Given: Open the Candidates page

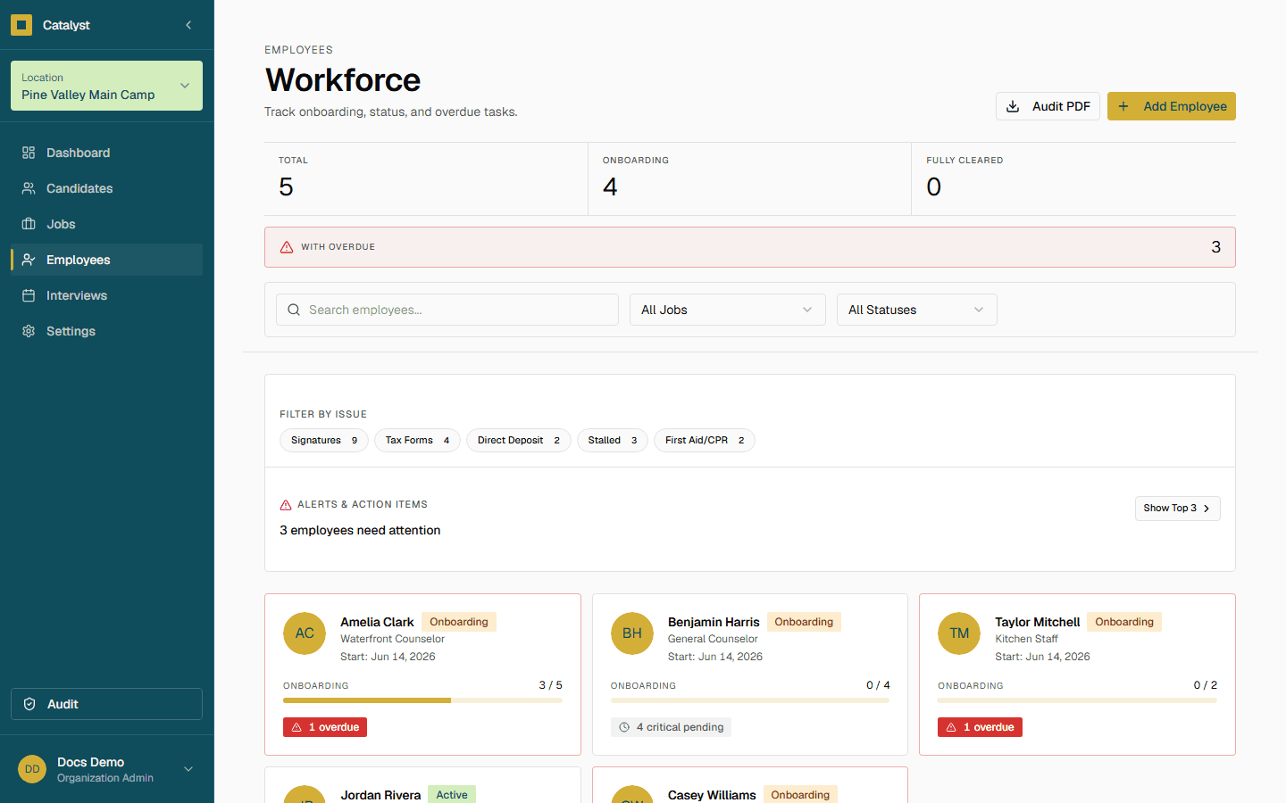Looking at the screenshot, I should [x=106, y=188].
